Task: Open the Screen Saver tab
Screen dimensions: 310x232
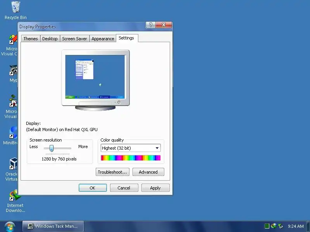Action: [74, 39]
